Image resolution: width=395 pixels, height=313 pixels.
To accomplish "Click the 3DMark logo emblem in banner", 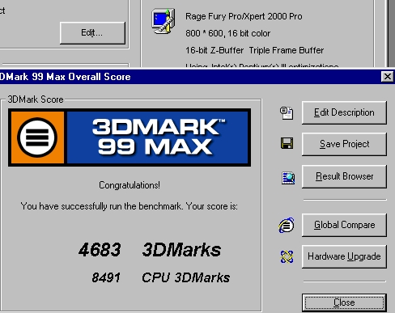I will 37,137.
